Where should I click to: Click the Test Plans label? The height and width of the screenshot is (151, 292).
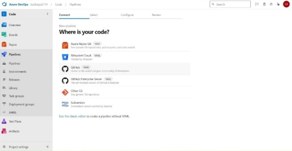click(x=15, y=122)
